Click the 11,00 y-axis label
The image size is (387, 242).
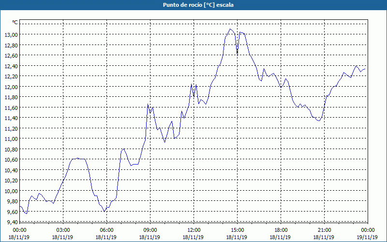[11, 139]
